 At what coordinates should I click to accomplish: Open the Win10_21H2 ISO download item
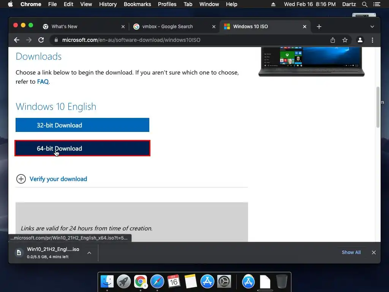pyautogui.click(x=53, y=253)
